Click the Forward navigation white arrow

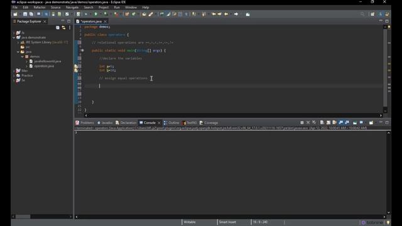(x=236, y=14)
